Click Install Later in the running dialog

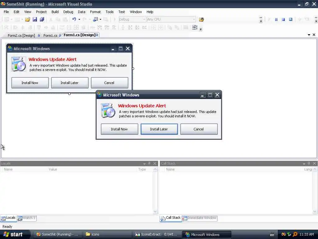pyautogui.click(x=159, y=129)
